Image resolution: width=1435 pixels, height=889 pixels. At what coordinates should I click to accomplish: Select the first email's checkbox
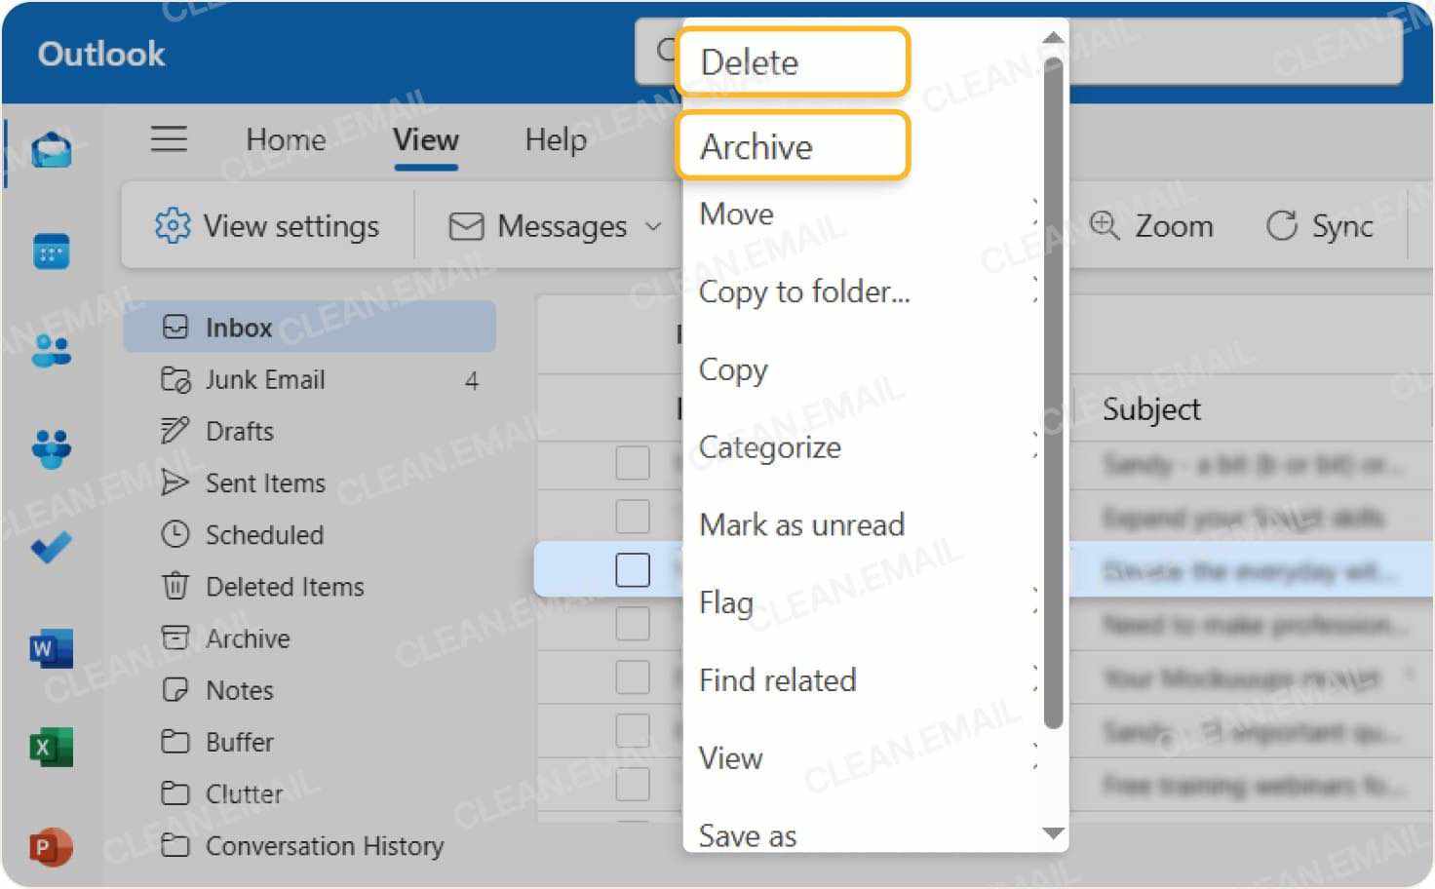pos(634,462)
